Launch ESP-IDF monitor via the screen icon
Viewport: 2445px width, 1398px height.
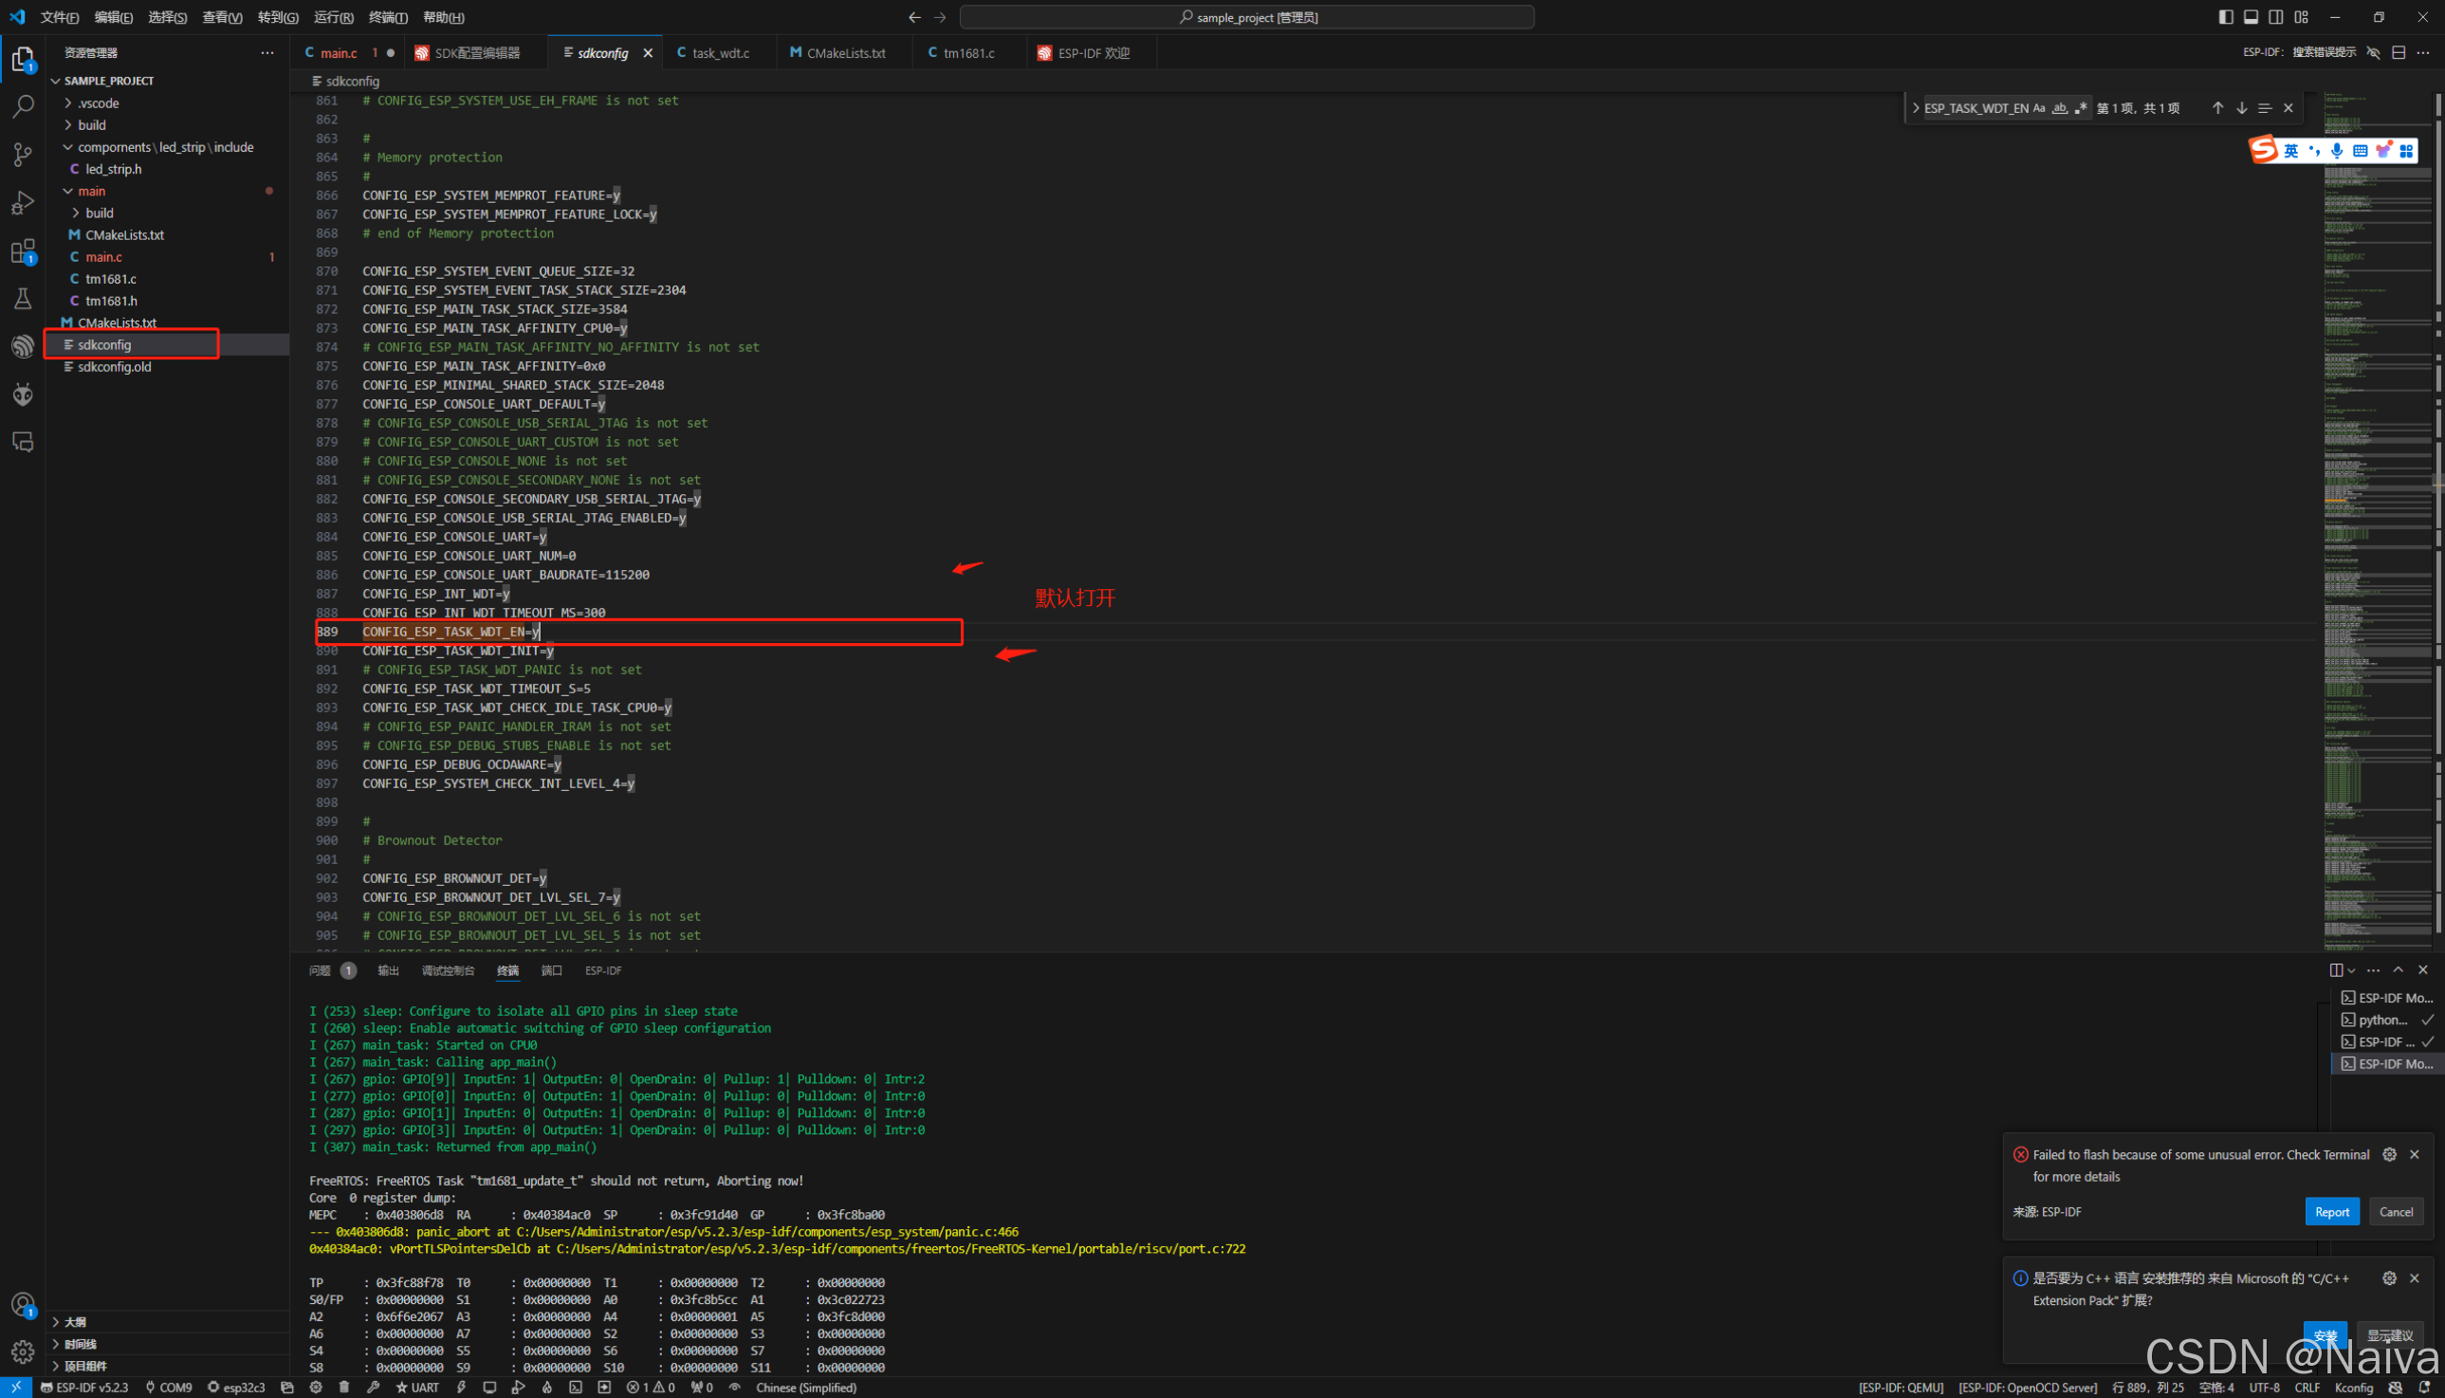tap(489, 1388)
